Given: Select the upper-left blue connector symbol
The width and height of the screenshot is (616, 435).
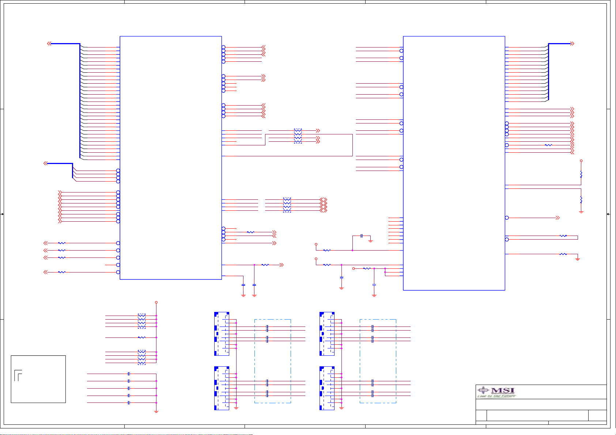Looking at the screenshot, I should (222, 334).
